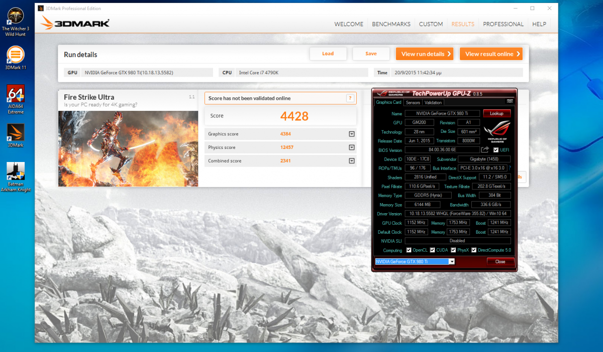
Task: Click the 3DMark logo in header
Action: [x=75, y=23]
